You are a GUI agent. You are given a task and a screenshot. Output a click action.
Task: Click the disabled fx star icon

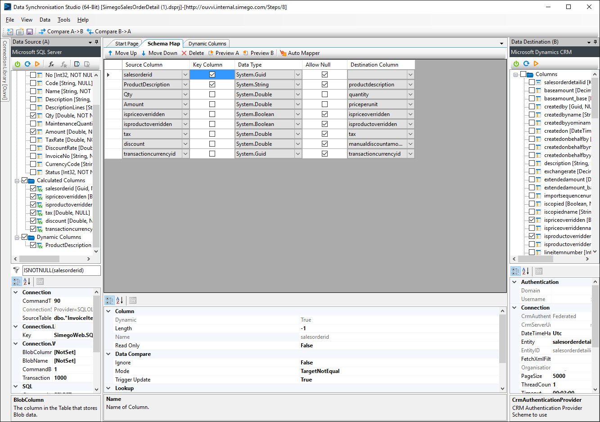point(64,64)
